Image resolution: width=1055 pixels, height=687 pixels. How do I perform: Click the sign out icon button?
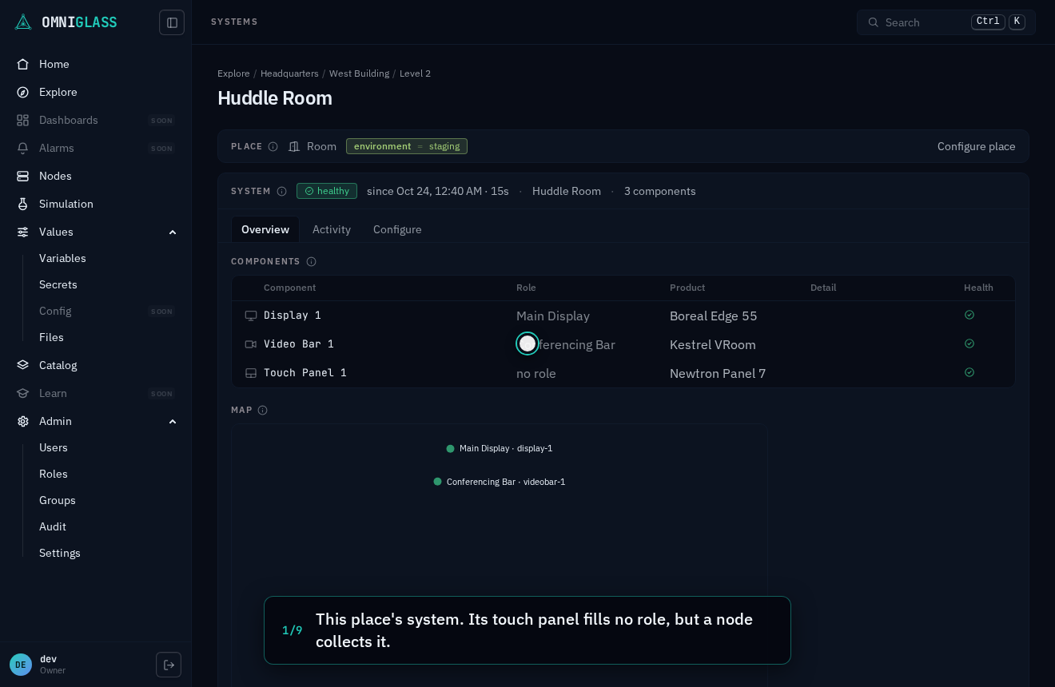(169, 665)
